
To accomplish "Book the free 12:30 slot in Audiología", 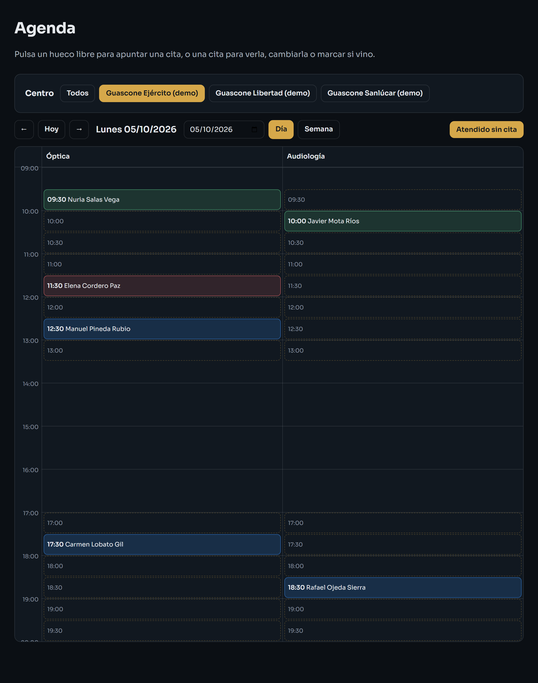I will click(403, 329).
